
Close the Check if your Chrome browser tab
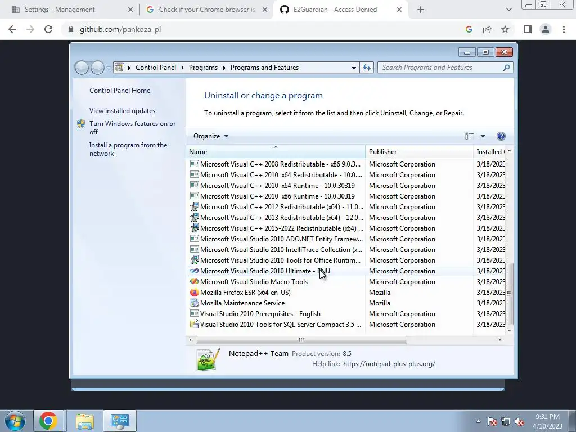coord(265,10)
